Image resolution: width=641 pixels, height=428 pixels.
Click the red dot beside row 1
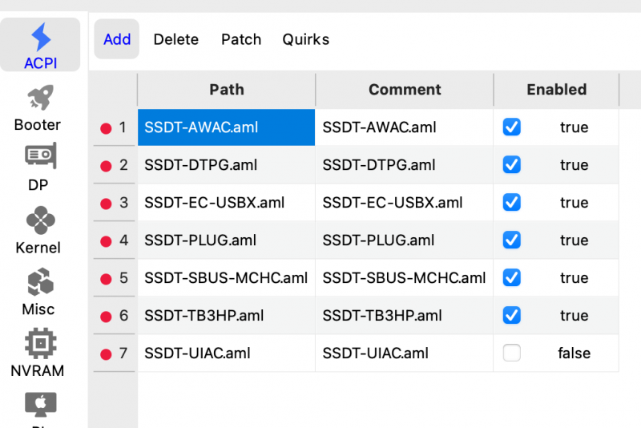105,127
